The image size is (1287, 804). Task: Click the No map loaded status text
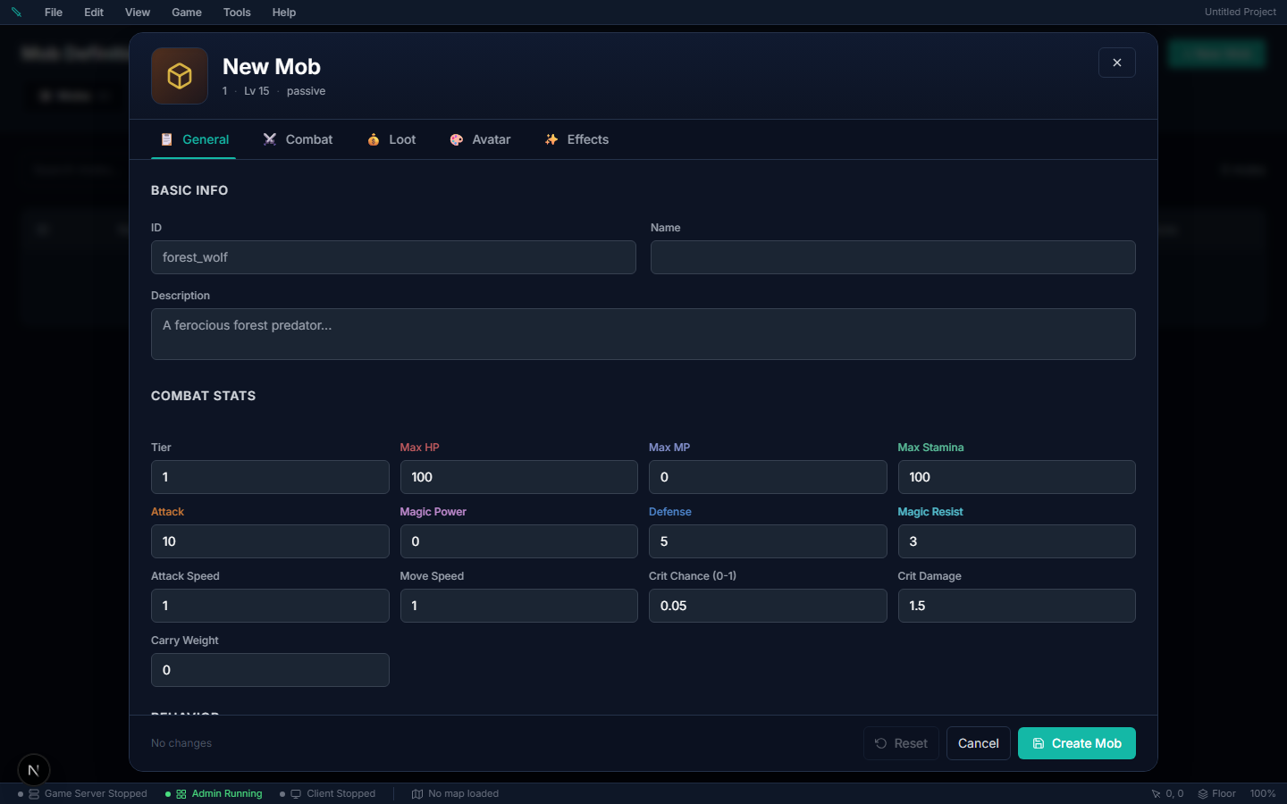(463, 794)
